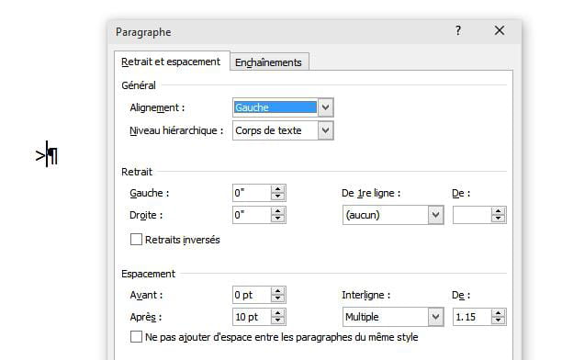Decrease the Gauche indent value

[277, 197]
